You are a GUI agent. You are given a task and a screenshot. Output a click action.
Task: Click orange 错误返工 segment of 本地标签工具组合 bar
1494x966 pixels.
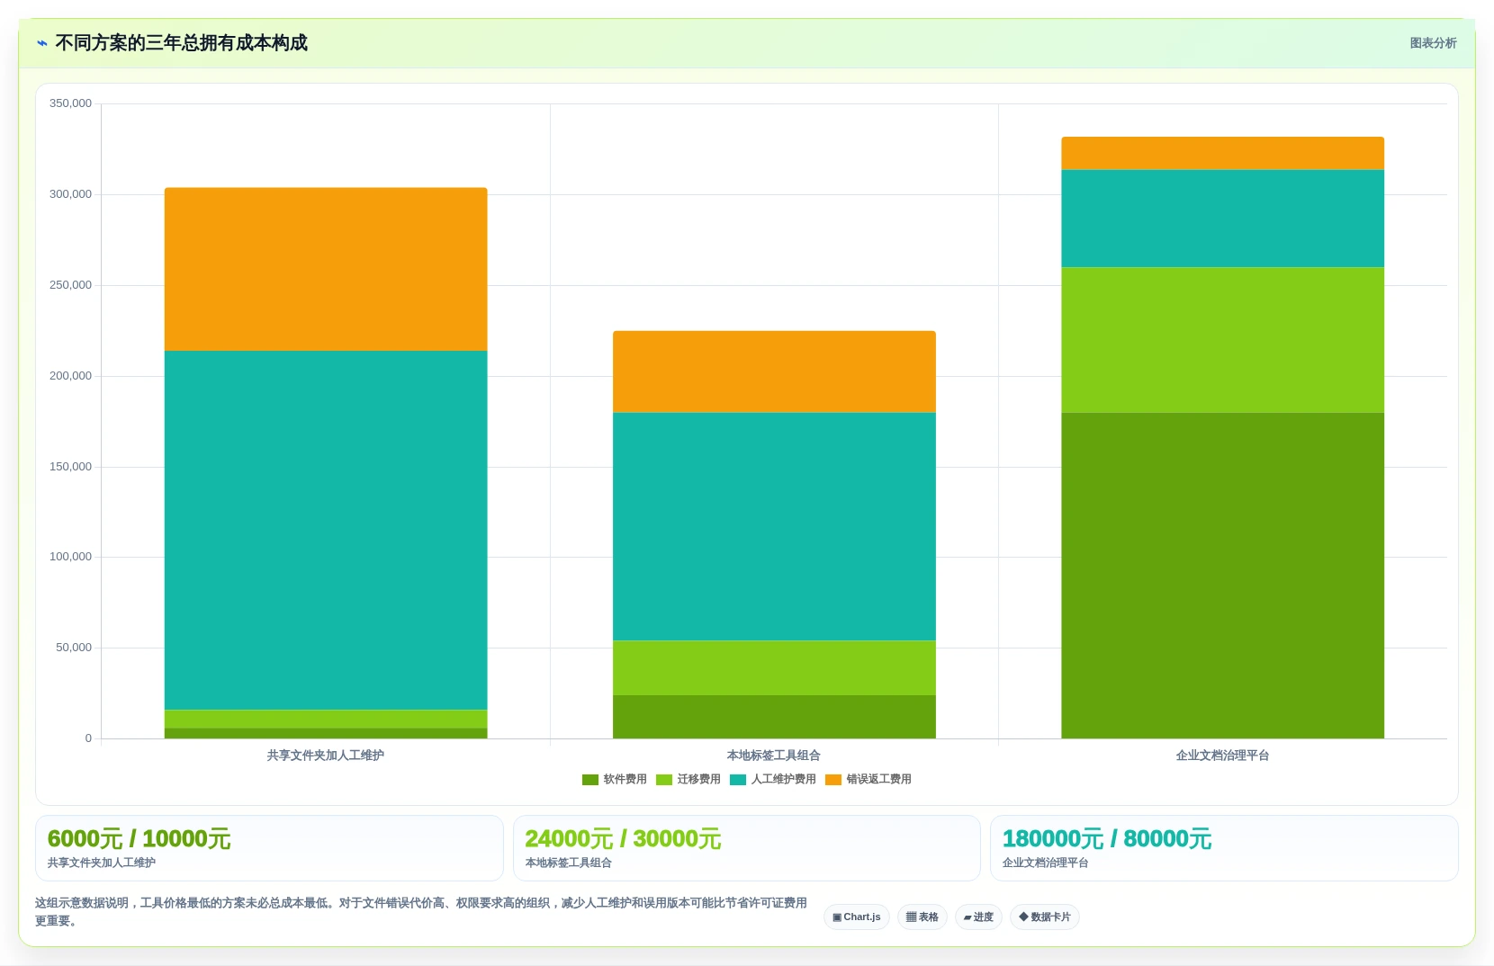774,371
